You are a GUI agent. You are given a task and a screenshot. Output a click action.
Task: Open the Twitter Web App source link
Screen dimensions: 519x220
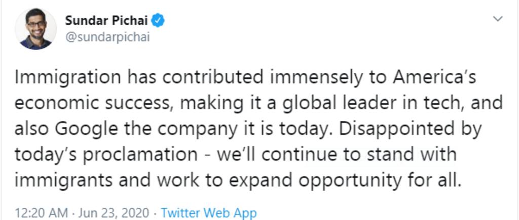(208, 212)
